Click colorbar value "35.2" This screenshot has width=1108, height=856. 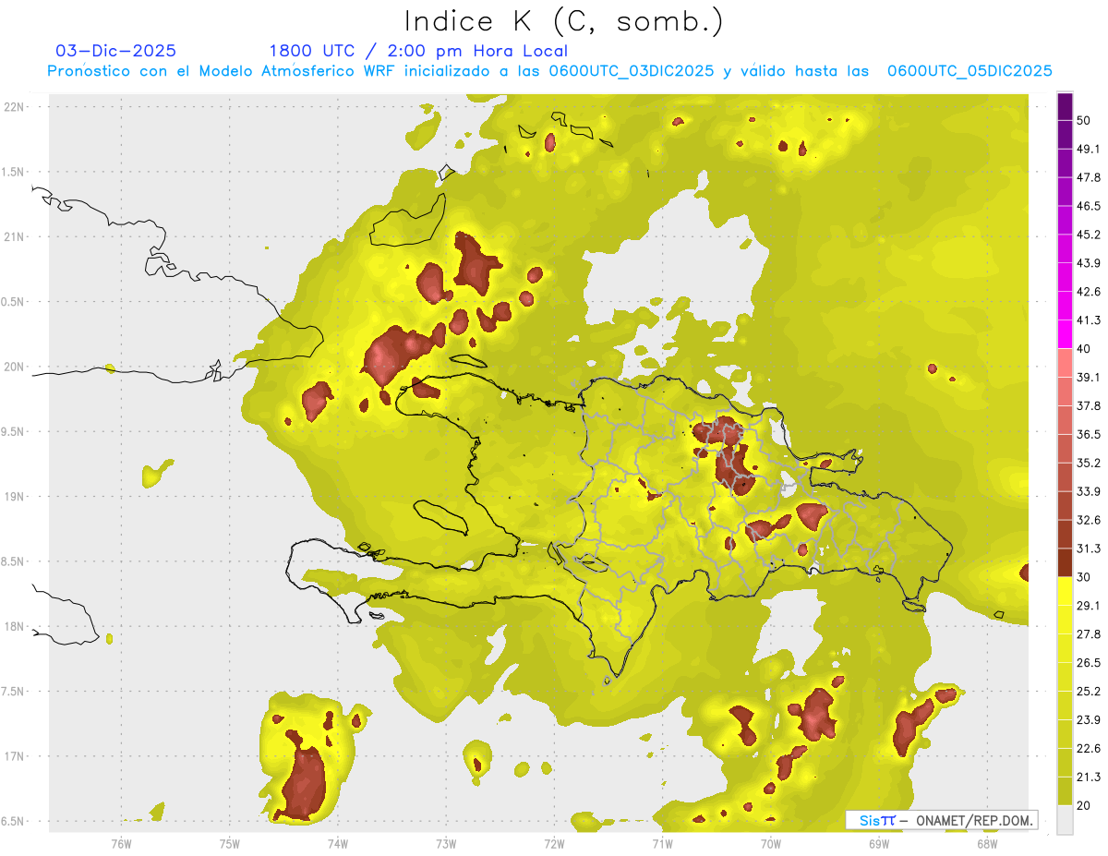(1089, 463)
